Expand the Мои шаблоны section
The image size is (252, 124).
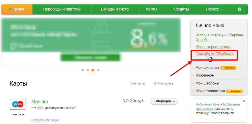coord(219,83)
